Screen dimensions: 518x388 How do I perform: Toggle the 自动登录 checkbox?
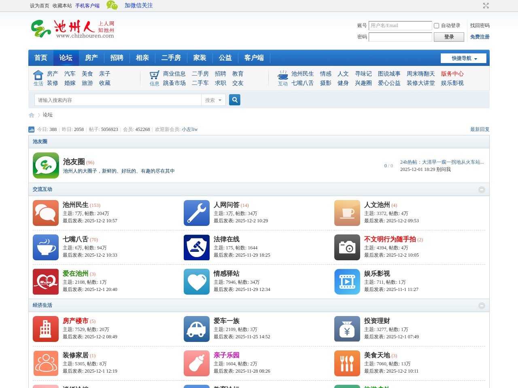pyautogui.click(x=436, y=25)
